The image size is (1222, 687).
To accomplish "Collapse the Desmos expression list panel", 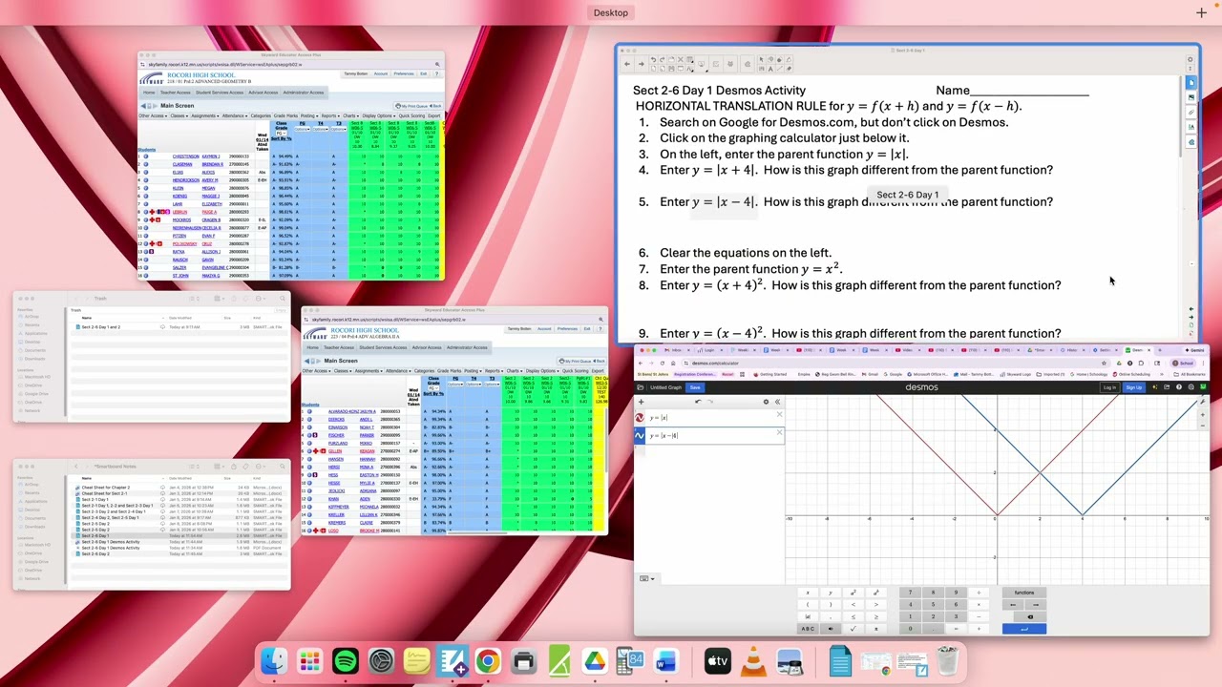I will coord(777,402).
